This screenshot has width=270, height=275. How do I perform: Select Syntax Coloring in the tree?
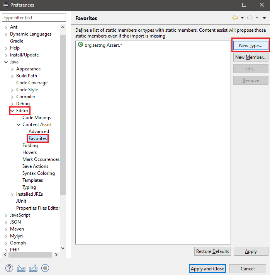39,173
